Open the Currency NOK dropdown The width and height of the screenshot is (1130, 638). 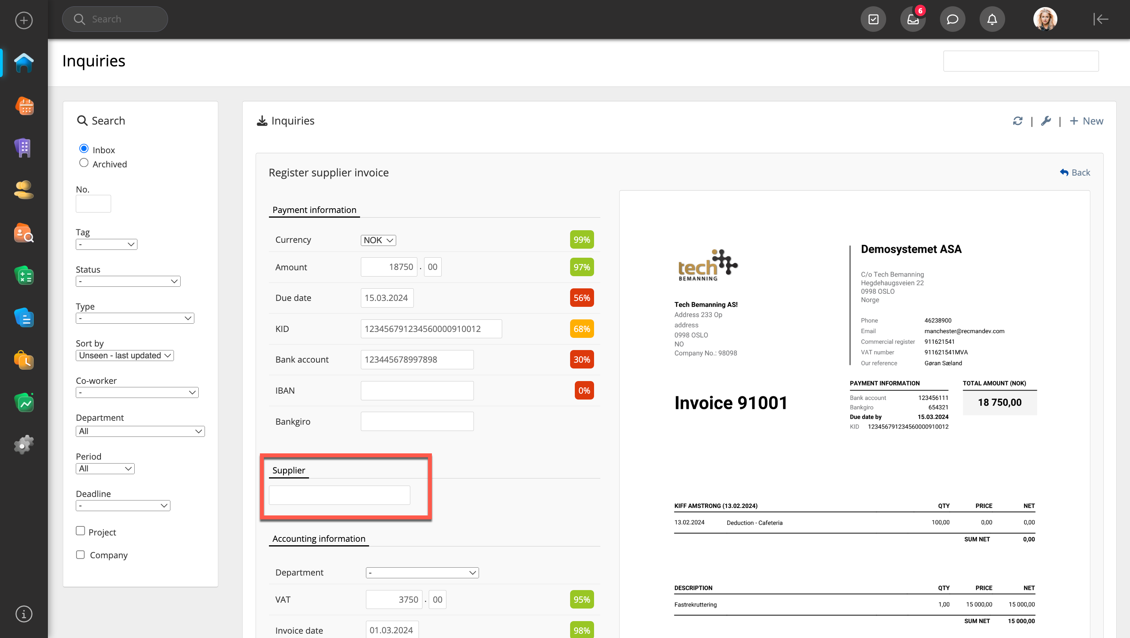[x=378, y=240]
